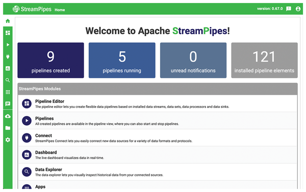Click the version: 0.67.0 text
This screenshot has width=306, height=192.
click(x=270, y=9)
